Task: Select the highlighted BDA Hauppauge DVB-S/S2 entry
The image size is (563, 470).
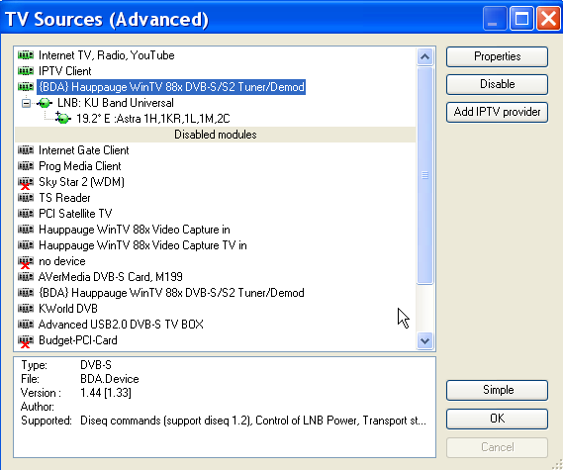Action: [x=171, y=87]
